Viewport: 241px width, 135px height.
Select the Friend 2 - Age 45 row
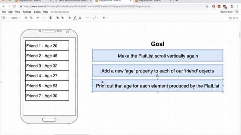coord(47,55)
